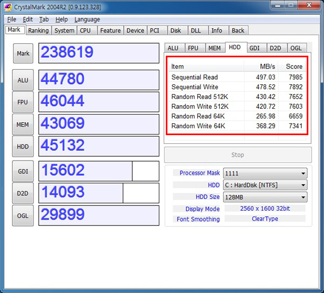Image resolution: width=324 pixels, height=293 pixels.
Task: Switch to the Back tab
Action: 239,30
